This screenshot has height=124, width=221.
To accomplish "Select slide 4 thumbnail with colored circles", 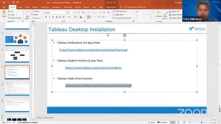I will 17,39.
